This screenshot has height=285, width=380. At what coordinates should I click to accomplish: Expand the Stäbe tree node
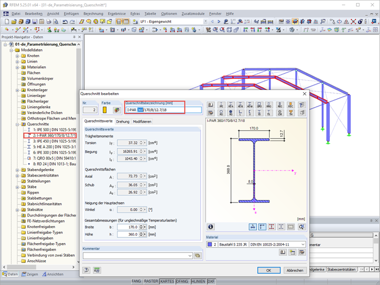(17, 187)
